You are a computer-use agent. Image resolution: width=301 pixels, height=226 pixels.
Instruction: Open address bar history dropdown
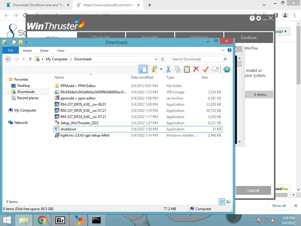156,59
